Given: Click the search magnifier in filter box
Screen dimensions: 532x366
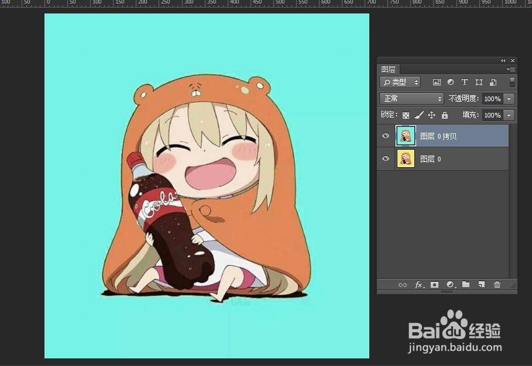Looking at the screenshot, I should (x=386, y=82).
